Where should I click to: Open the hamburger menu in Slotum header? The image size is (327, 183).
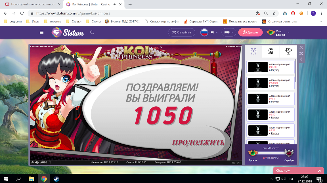click(41, 32)
